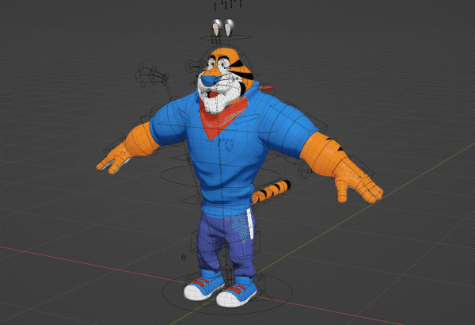The height and width of the screenshot is (325, 475).
Task: Select the small circular control beside the legs
Action: point(184,258)
